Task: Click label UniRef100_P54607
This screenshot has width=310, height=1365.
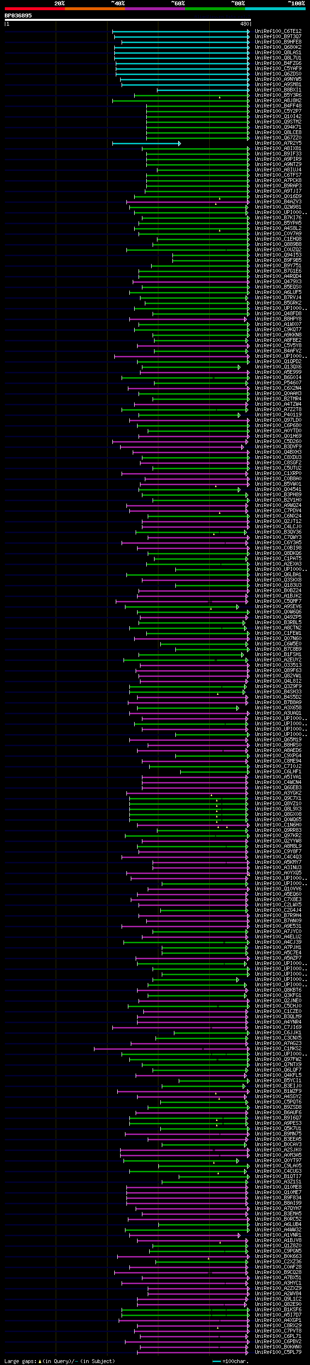Action: 278,383
